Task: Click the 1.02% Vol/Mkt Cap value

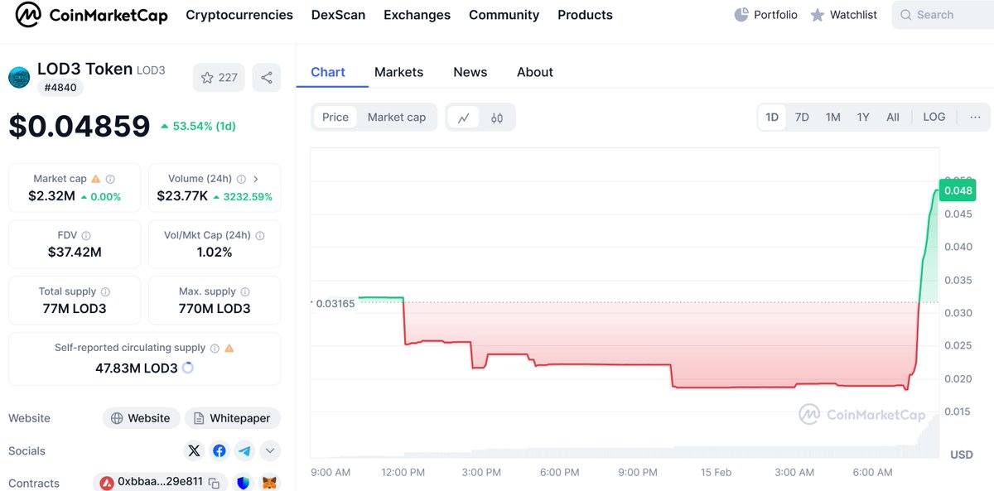Action: (215, 252)
